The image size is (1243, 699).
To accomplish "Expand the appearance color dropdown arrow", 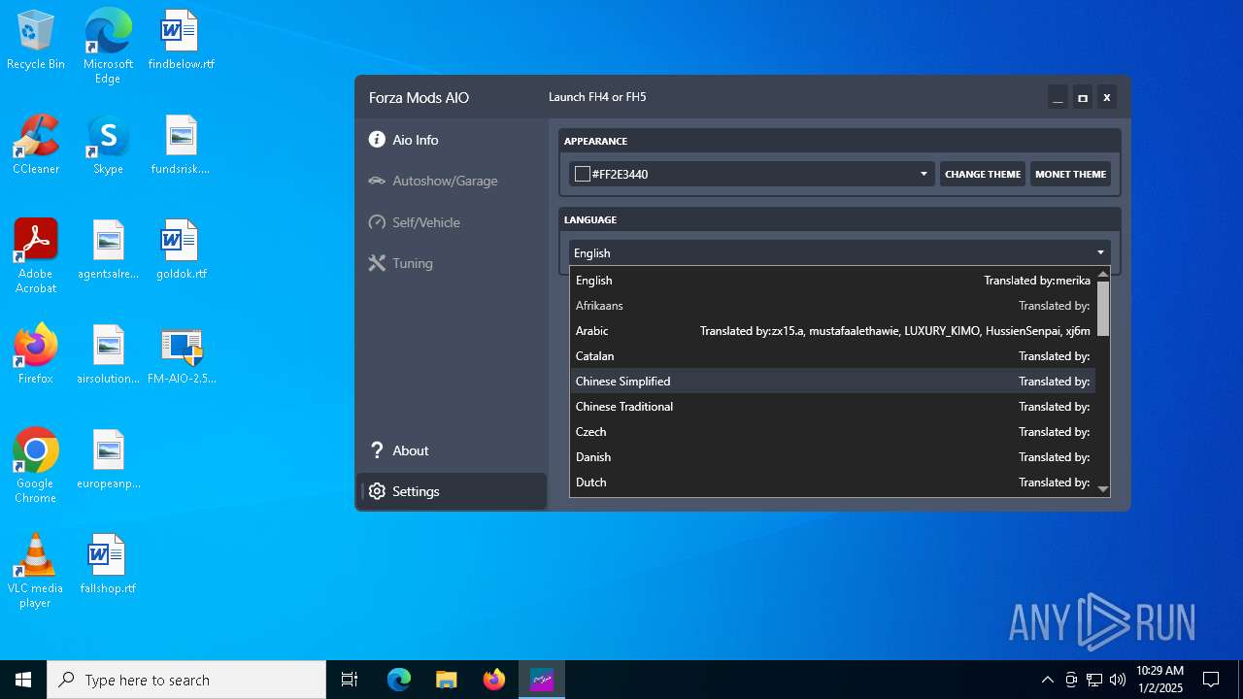I will point(924,174).
